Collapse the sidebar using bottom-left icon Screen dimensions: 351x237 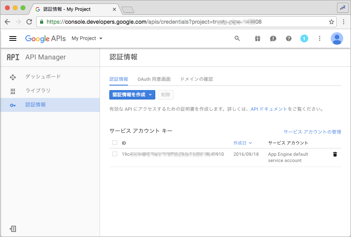pyautogui.click(x=13, y=229)
